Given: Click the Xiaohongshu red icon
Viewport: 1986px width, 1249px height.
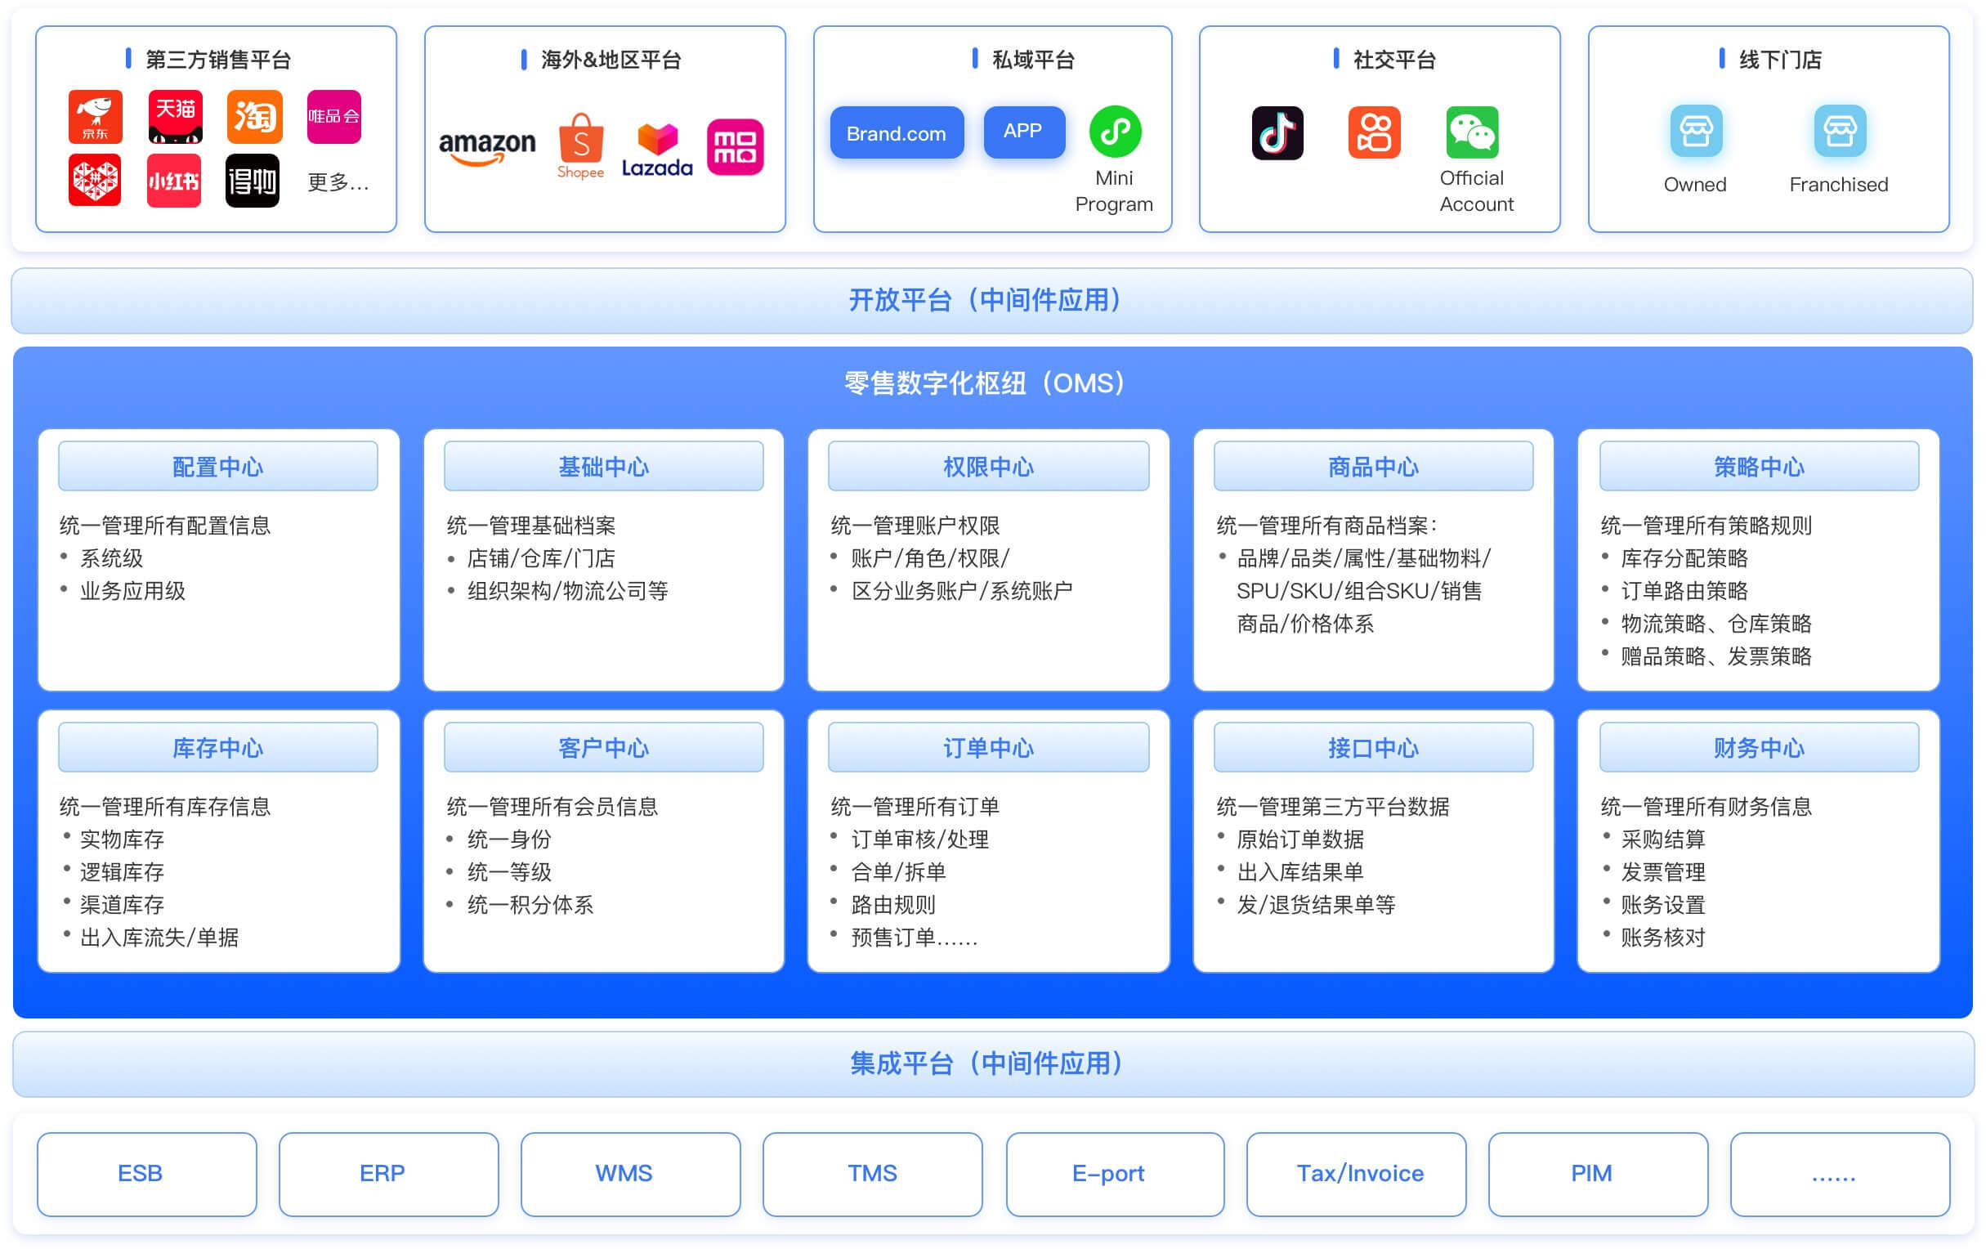Looking at the screenshot, I should [x=174, y=180].
